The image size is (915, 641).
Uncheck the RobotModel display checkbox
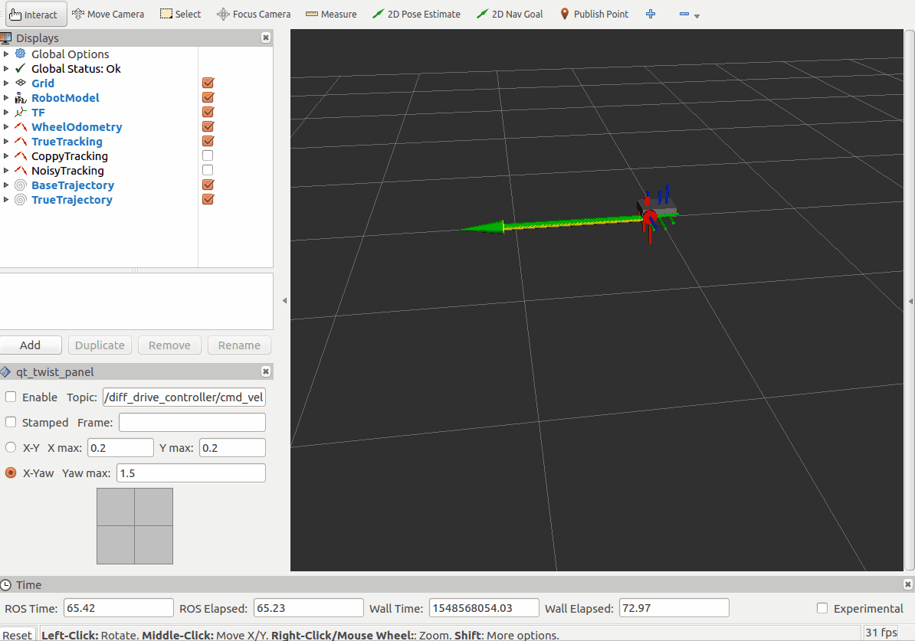pyautogui.click(x=208, y=98)
